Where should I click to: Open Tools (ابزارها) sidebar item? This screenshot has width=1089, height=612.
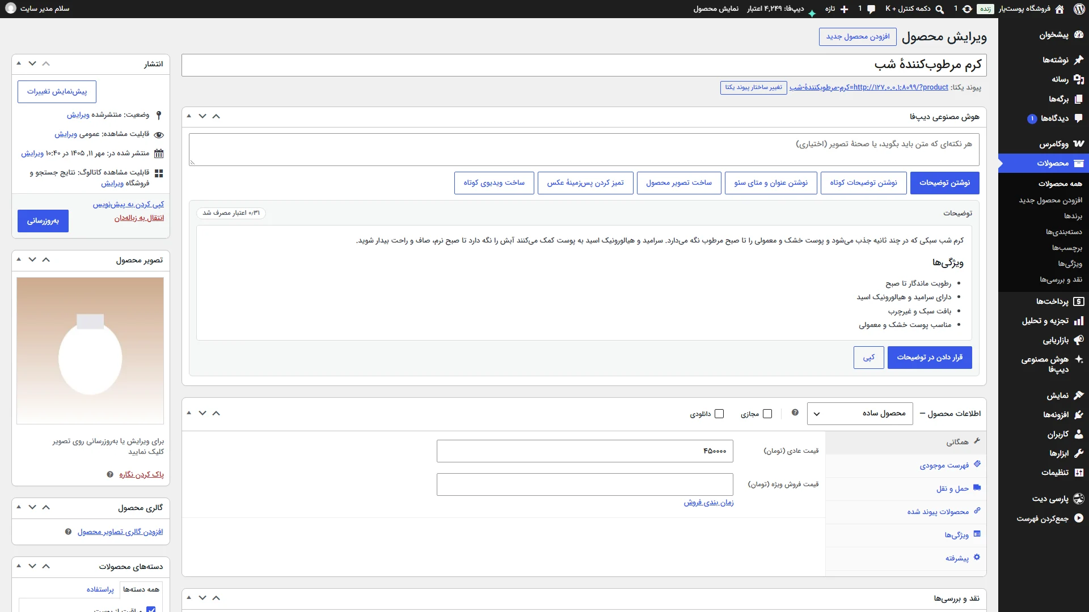coord(1044,453)
